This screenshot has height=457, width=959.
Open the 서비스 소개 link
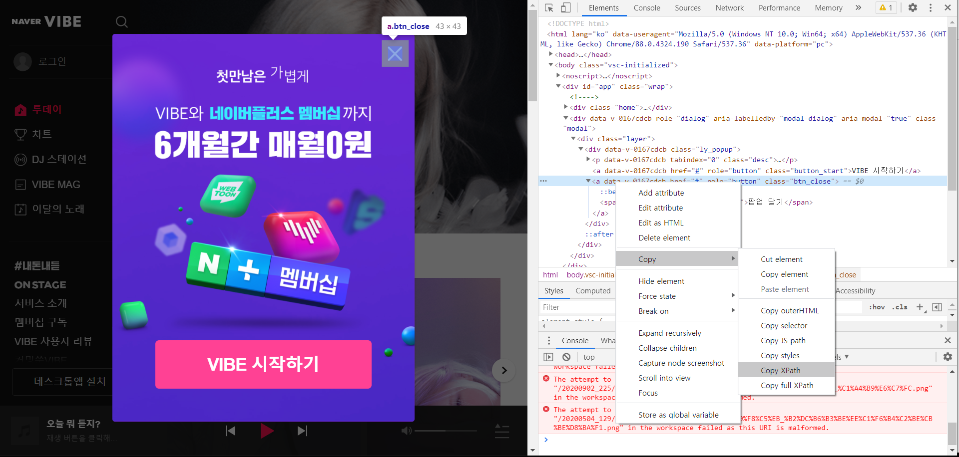40,303
